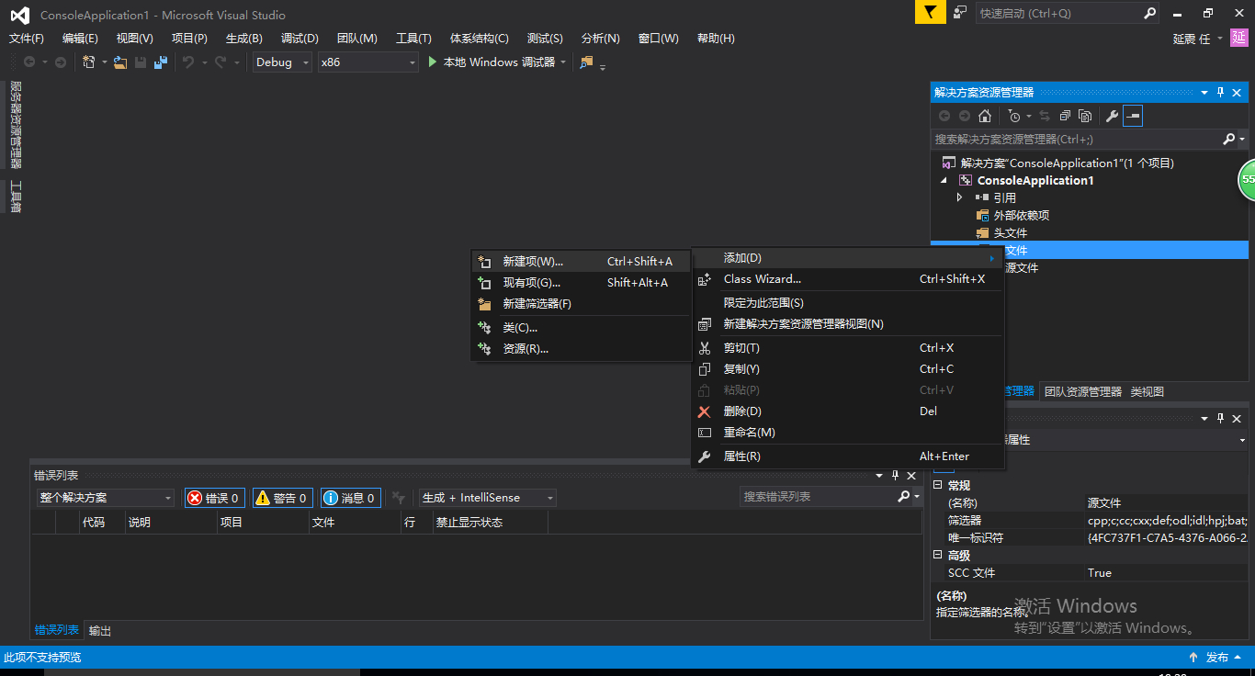The height and width of the screenshot is (676, 1255).
Task: Open the Debug configuration dropdown
Action: (282, 62)
